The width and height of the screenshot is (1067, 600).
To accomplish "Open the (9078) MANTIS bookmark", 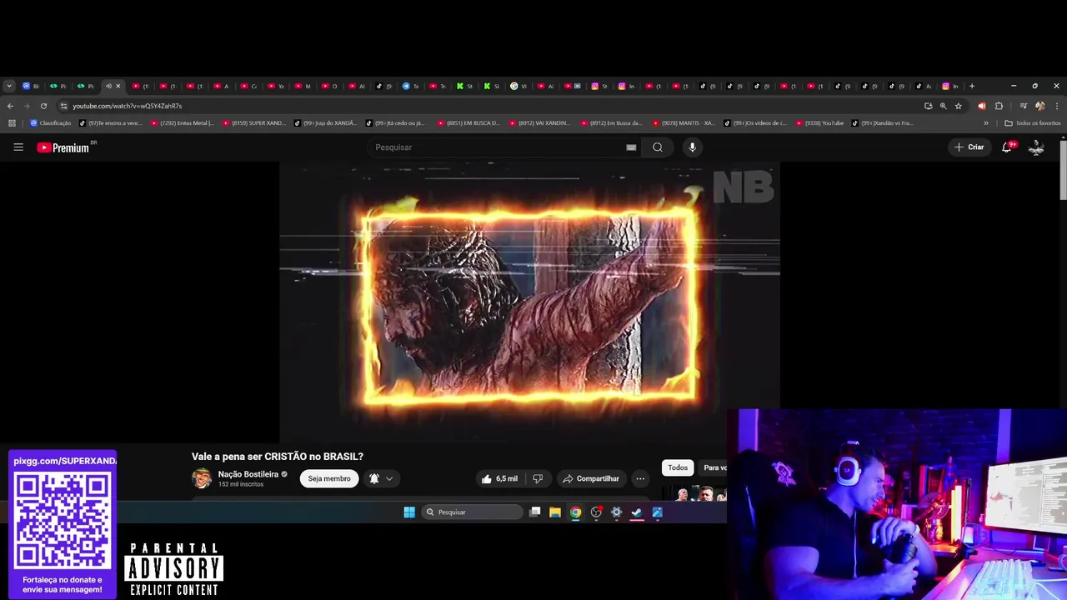I will coord(684,123).
